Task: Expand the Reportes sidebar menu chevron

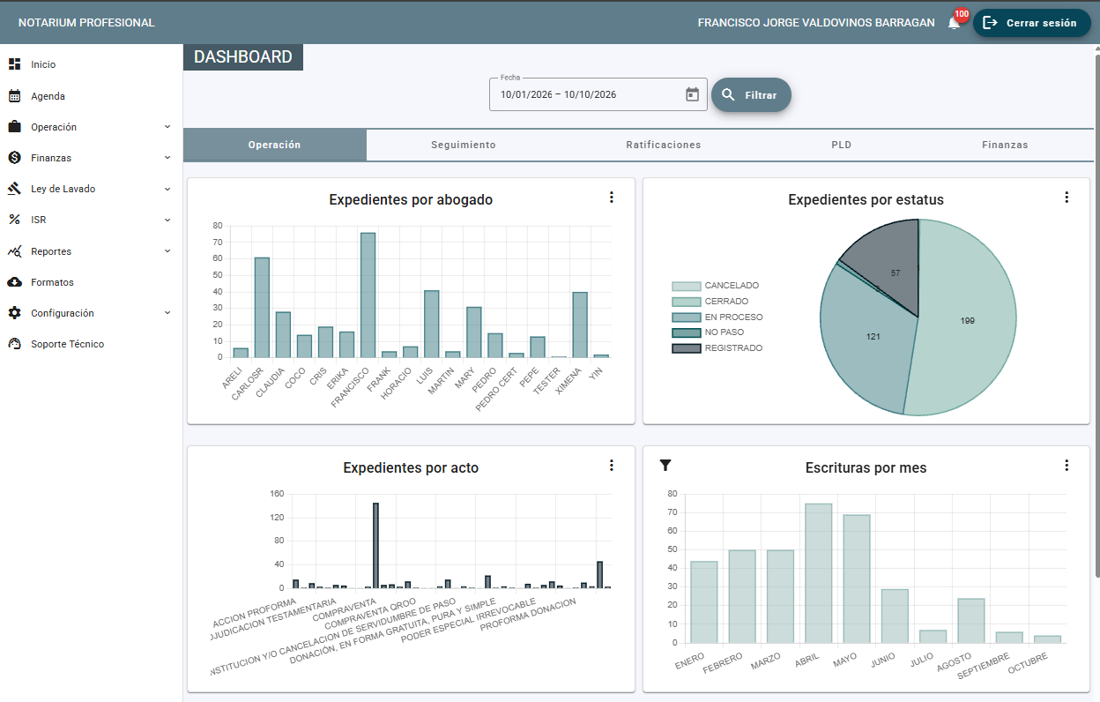Action: [167, 251]
